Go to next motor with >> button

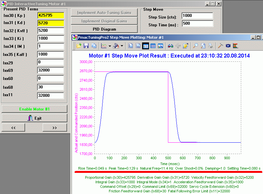[55, 128]
